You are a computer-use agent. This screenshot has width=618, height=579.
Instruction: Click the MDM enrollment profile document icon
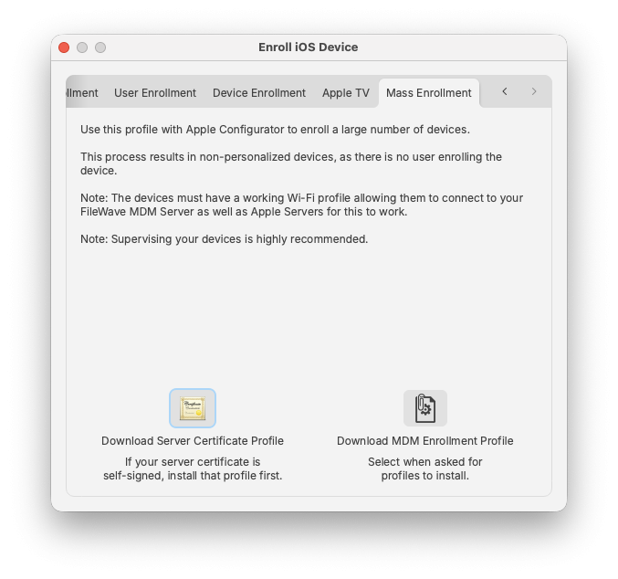(424, 408)
